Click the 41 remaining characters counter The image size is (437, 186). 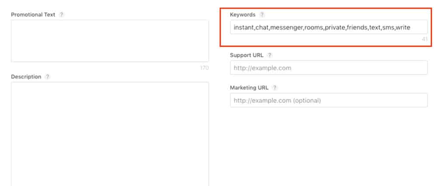point(424,39)
